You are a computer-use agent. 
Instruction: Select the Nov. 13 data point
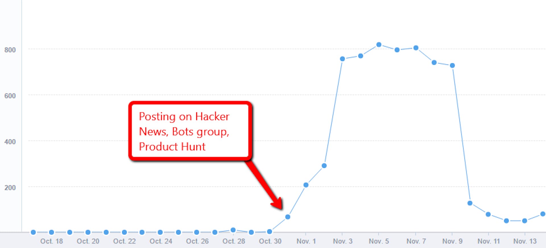[525, 221]
